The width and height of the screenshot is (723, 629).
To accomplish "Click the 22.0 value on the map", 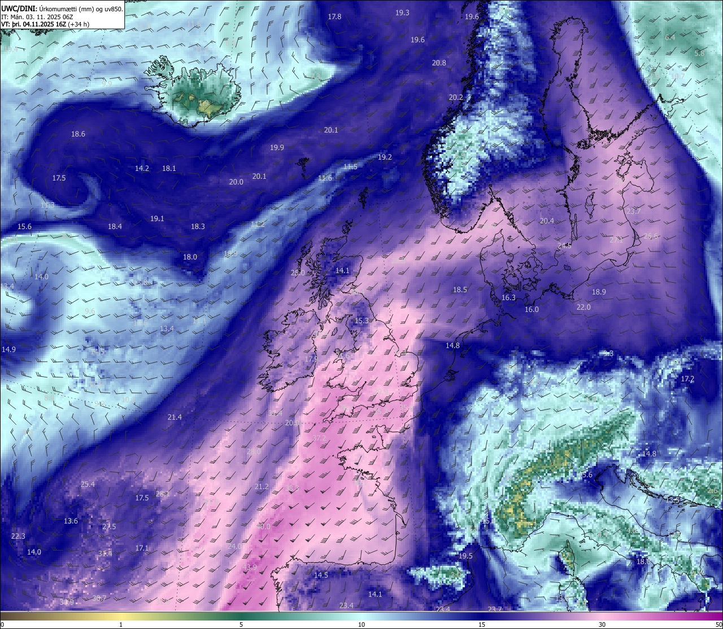I will (x=583, y=307).
